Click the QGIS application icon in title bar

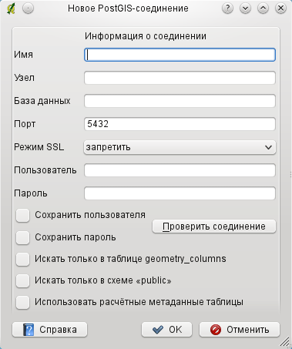11,8
